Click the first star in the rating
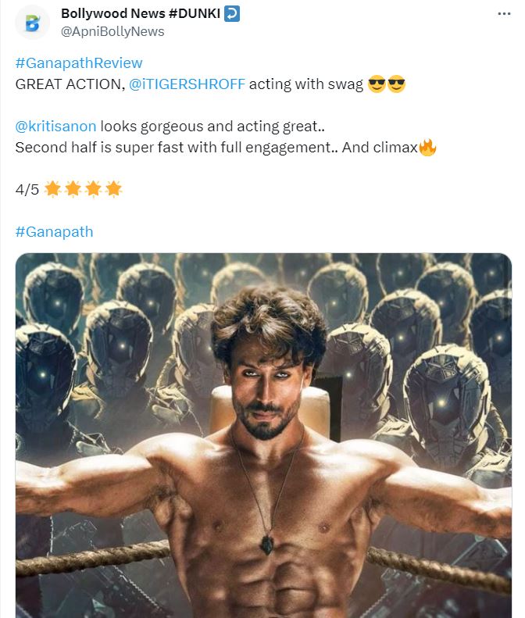This screenshot has height=618, width=525. (x=52, y=189)
